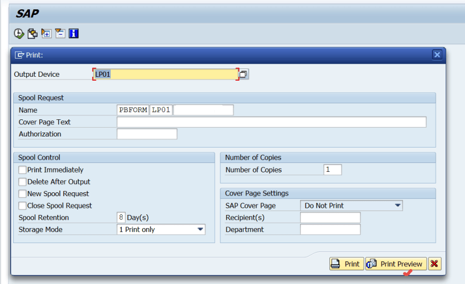Click the Number of Copies field
Viewport: 465px width, 284px height.
(x=333, y=170)
